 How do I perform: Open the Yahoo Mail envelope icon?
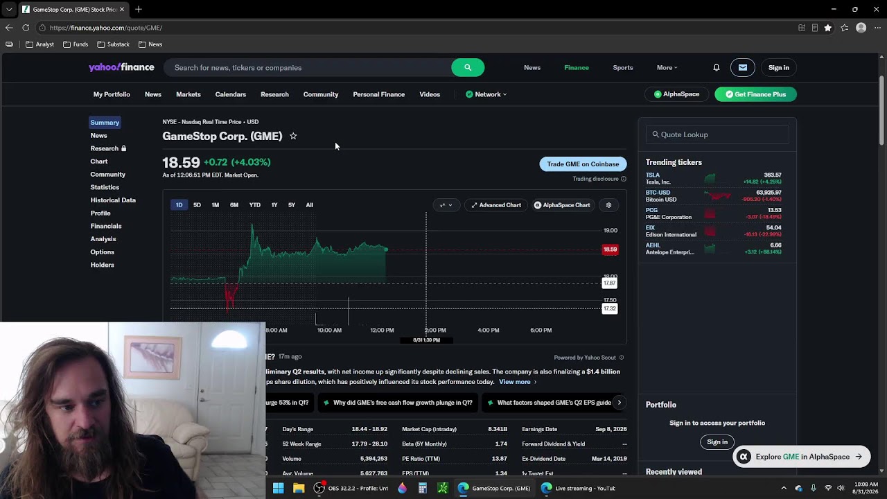[x=743, y=67]
